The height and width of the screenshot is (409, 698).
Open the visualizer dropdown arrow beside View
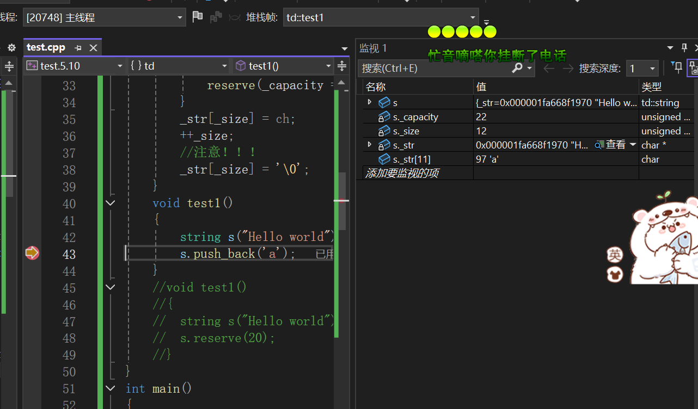pyautogui.click(x=633, y=145)
